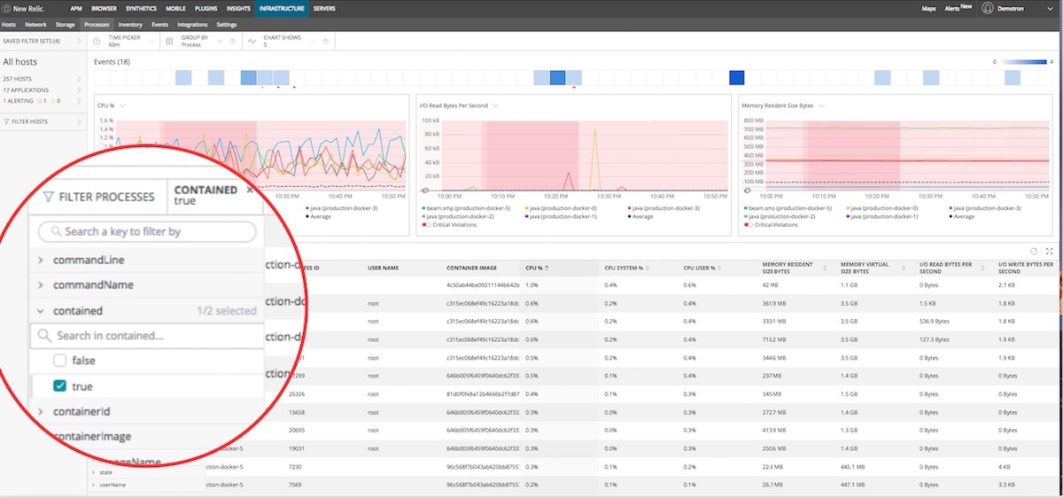Click the Chart Shows line-graph icon
1063x498 pixels.
(252, 41)
